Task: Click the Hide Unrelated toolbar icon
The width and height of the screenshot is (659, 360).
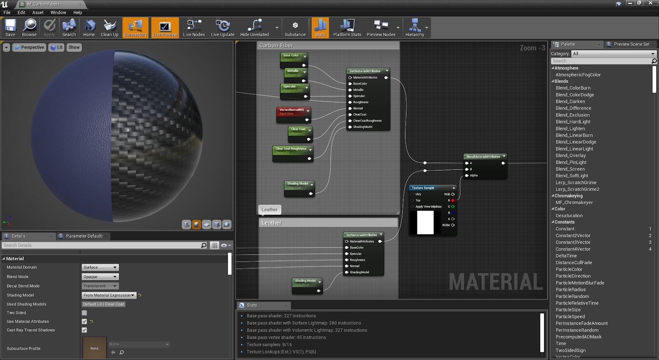Action: pos(254,28)
